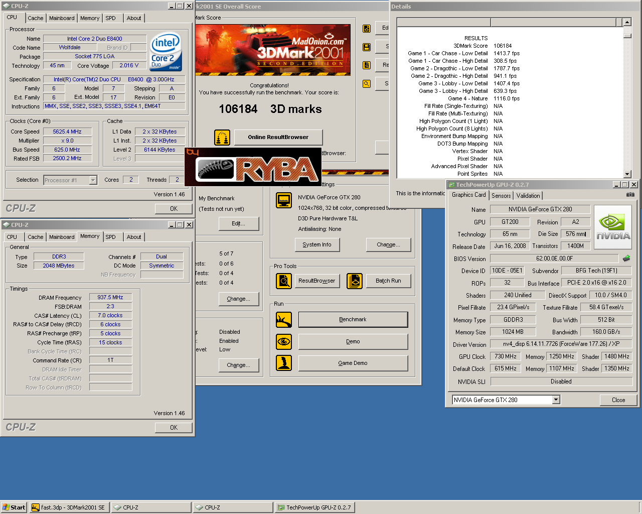642x514 pixels.
Task: Click Edit... under My Benchmark
Action: (239, 224)
